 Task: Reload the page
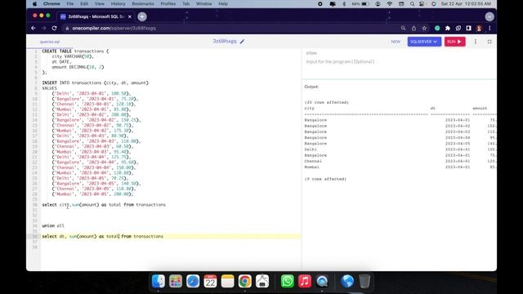click(x=54, y=29)
